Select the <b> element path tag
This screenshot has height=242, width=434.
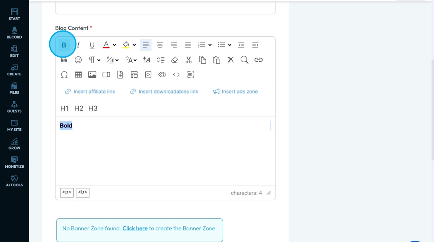83,193
